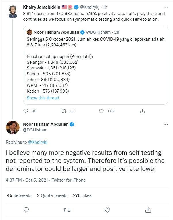173x220 pixels.
Task: Reply to Khairy Jamaluddin's tweet
Action: tap(26, 111)
